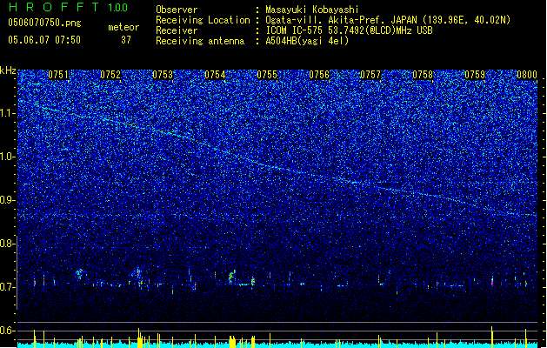The height and width of the screenshot is (348, 547).
Task: Click the version number 1.00
Action: click(x=118, y=8)
